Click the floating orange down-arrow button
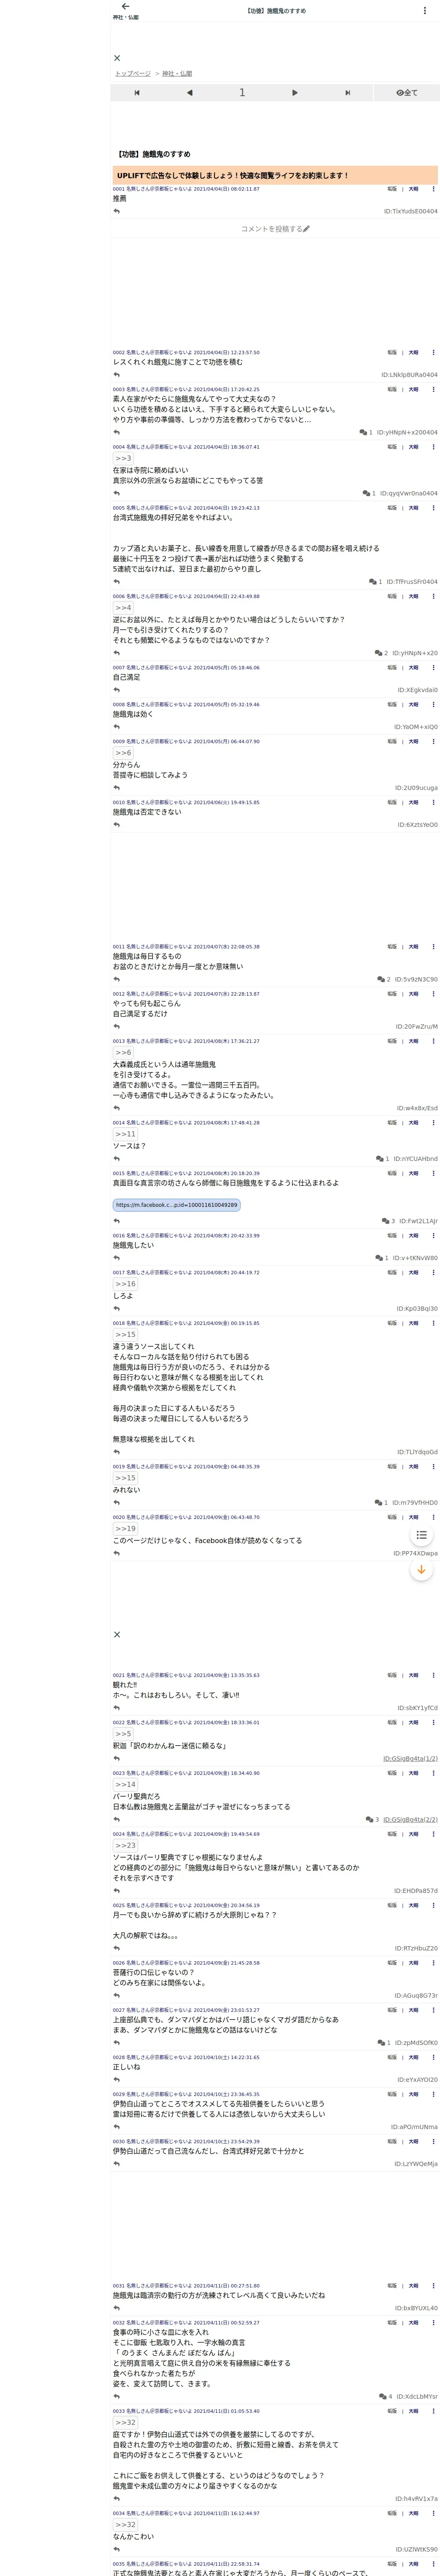This screenshot has width=440, height=2576. coord(421,1570)
